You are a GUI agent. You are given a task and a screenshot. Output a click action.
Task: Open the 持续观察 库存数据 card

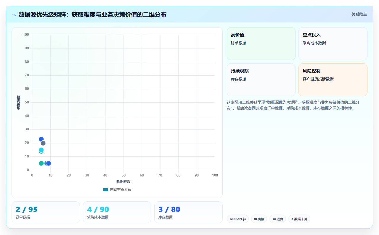[261, 80]
